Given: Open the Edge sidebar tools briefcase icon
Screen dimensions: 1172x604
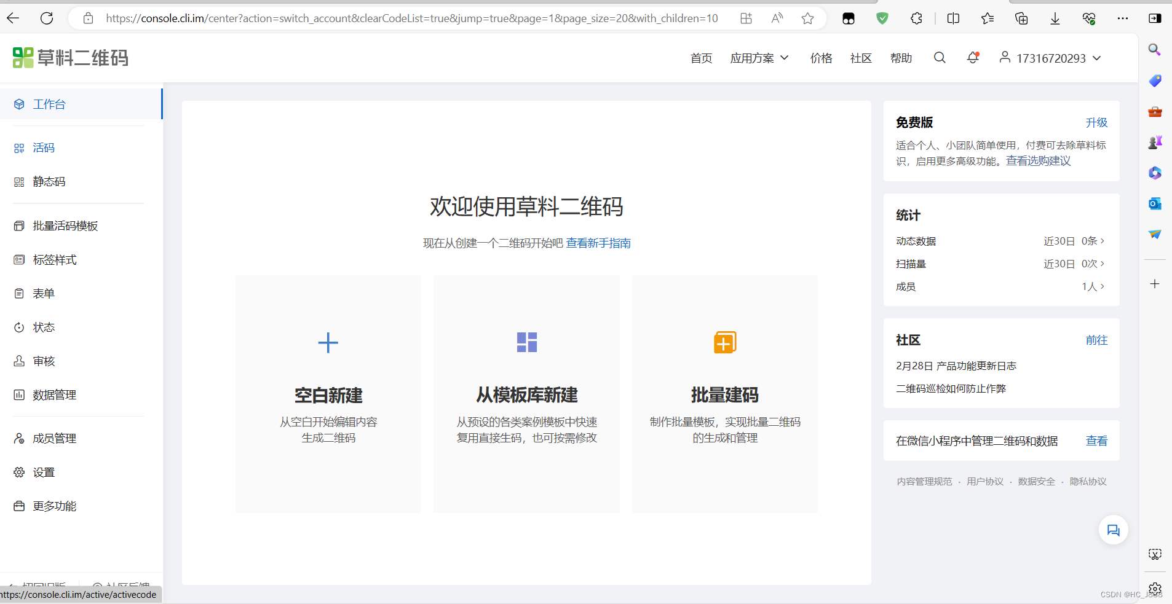Looking at the screenshot, I should pyautogui.click(x=1155, y=111).
